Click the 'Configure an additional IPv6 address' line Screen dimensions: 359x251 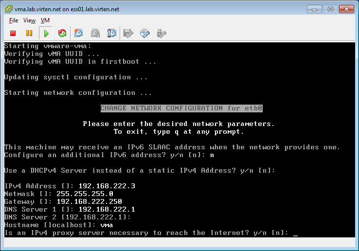click(x=109, y=155)
